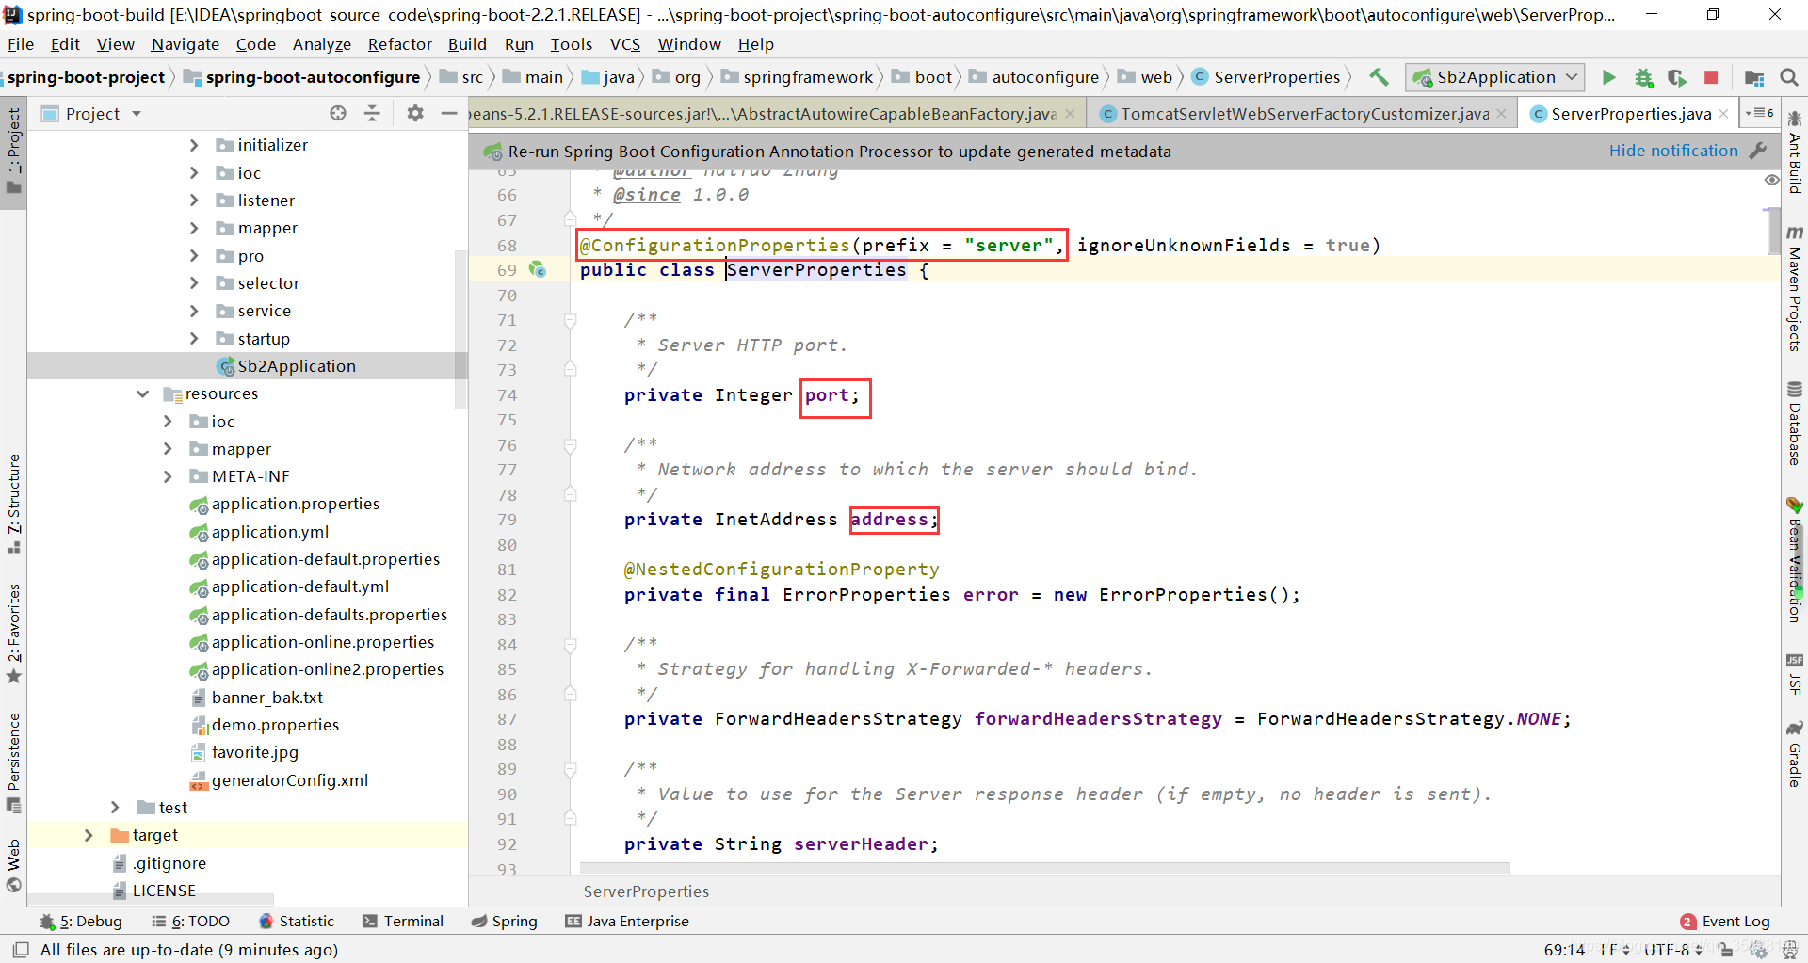The width and height of the screenshot is (1808, 963).
Task: Collapse all in the Project panel
Action: (x=373, y=113)
